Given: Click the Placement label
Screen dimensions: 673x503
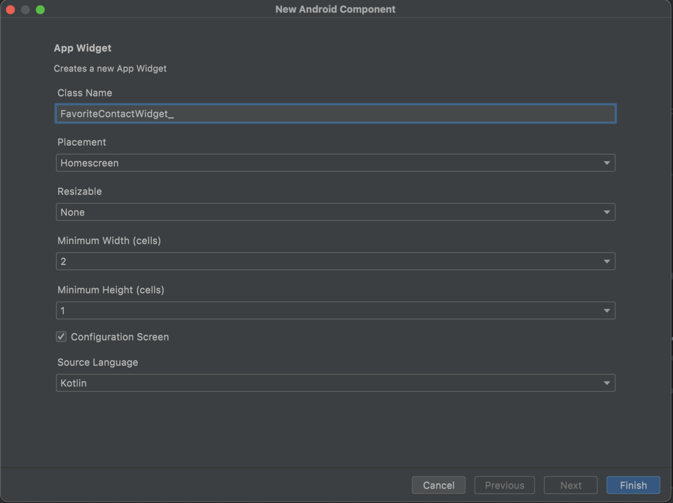Looking at the screenshot, I should pyautogui.click(x=82, y=142).
